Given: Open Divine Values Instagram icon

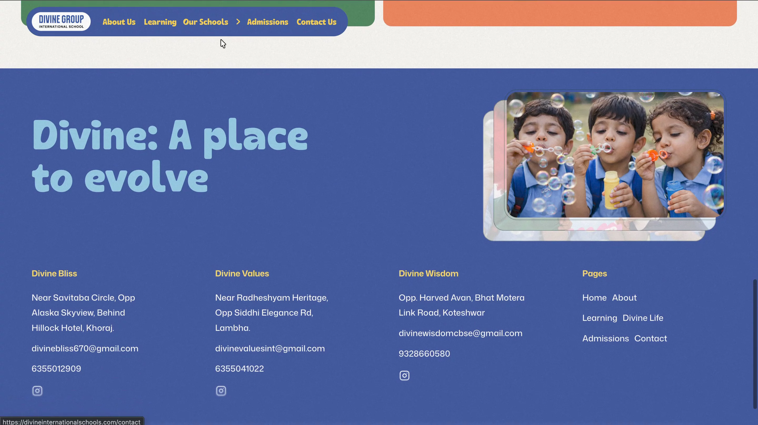Looking at the screenshot, I should tap(221, 391).
